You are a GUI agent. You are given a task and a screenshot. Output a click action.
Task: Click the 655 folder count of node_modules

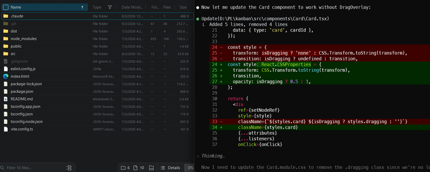click(x=153, y=39)
